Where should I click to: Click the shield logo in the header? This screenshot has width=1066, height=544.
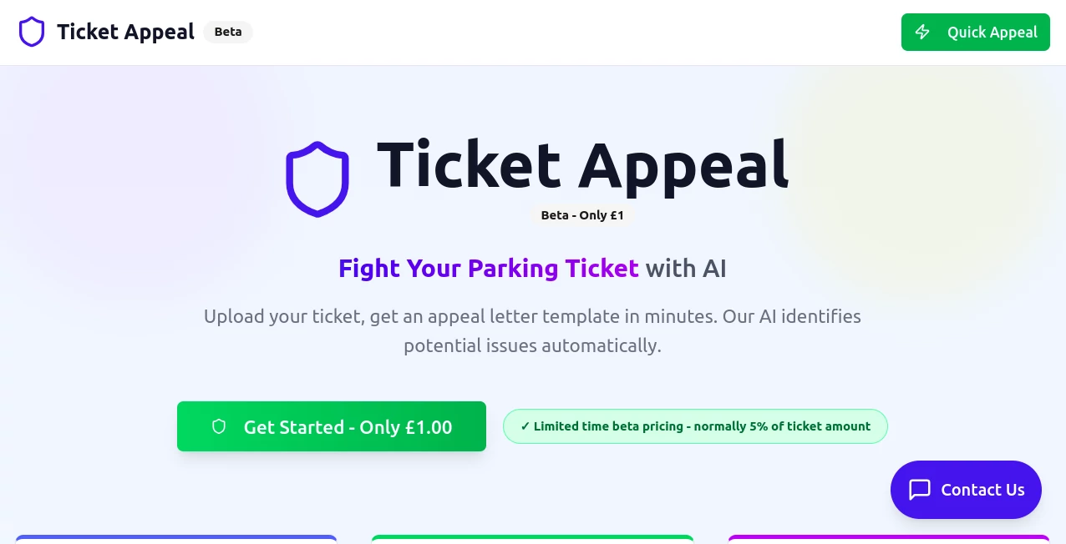tap(31, 32)
